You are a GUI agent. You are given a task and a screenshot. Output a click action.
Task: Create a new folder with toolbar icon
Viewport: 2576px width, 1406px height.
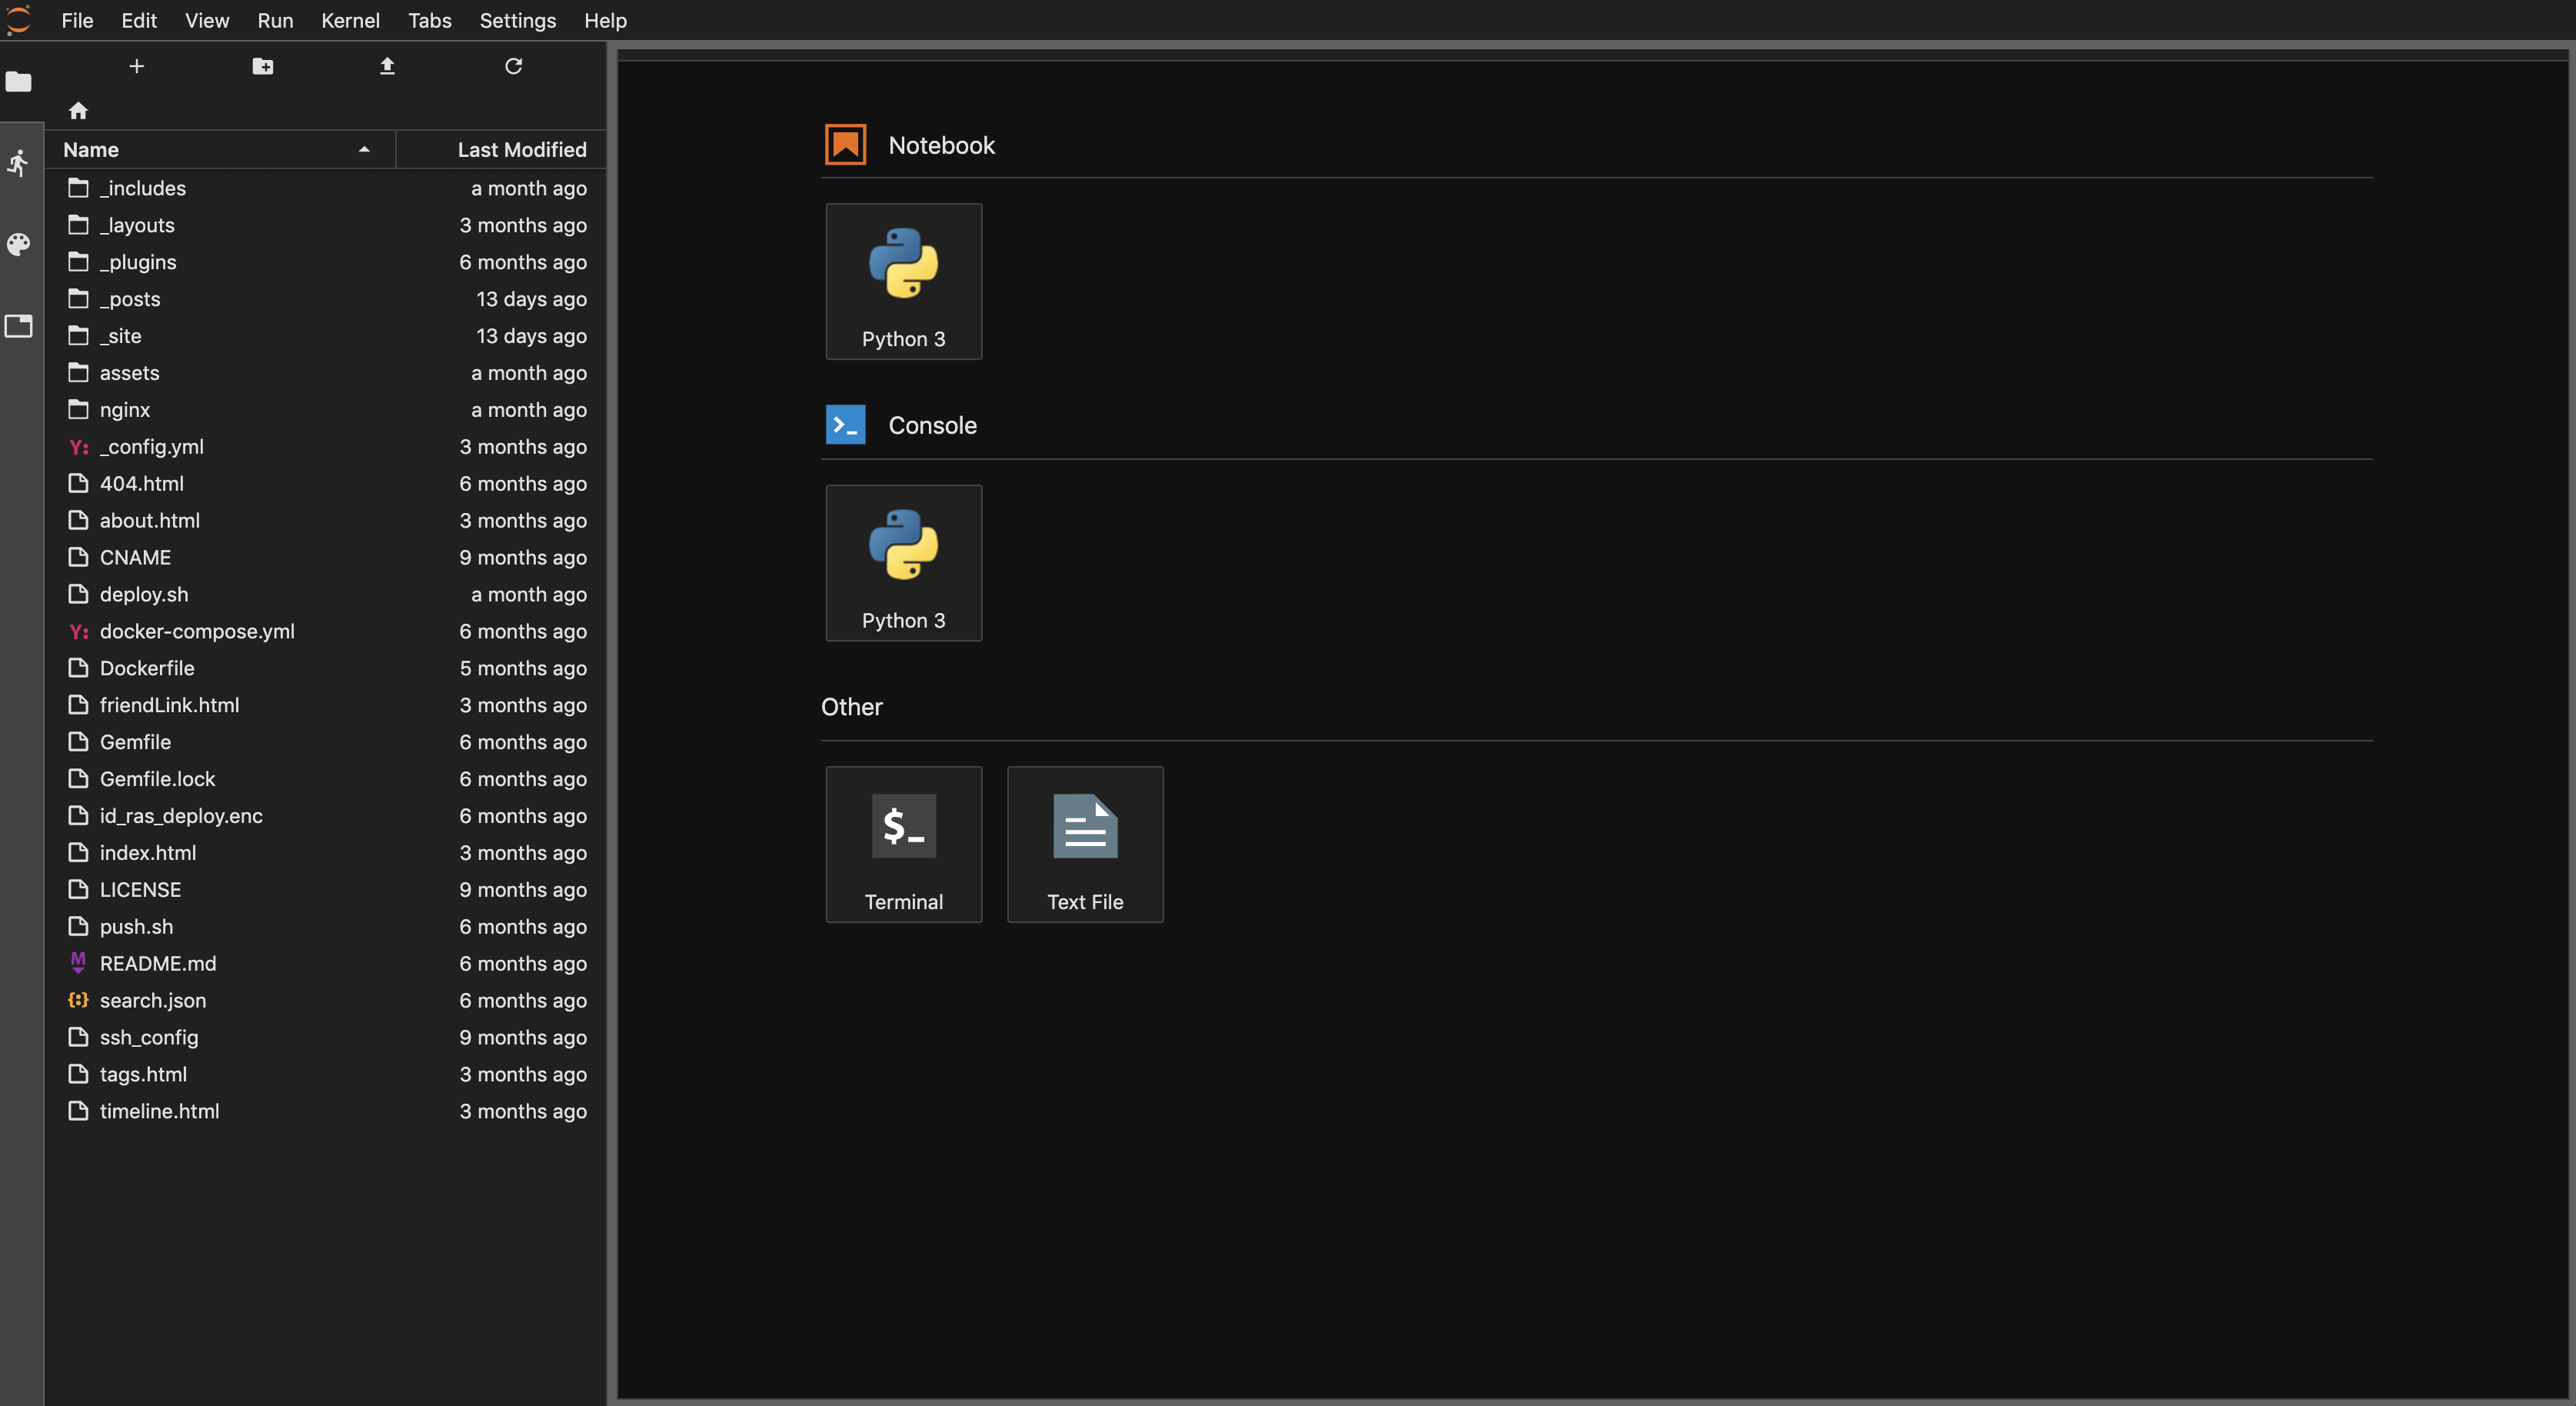[262, 66]
